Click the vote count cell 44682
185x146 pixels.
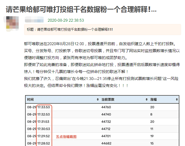(x=106, y=143)
